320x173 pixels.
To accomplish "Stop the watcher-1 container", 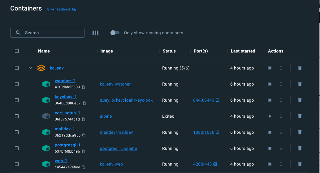I will coord(270,84).
